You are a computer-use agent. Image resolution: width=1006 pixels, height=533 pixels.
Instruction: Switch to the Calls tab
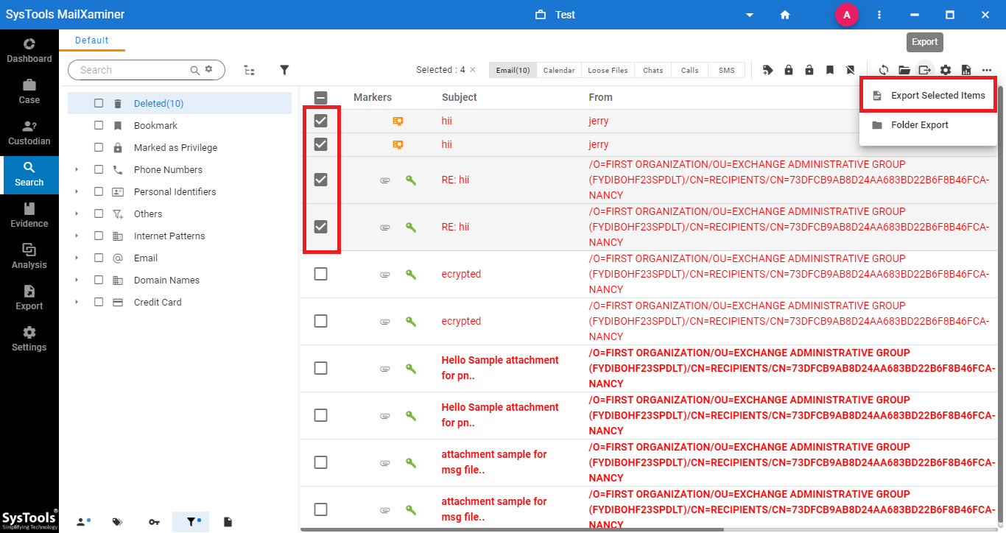point(690,70)
